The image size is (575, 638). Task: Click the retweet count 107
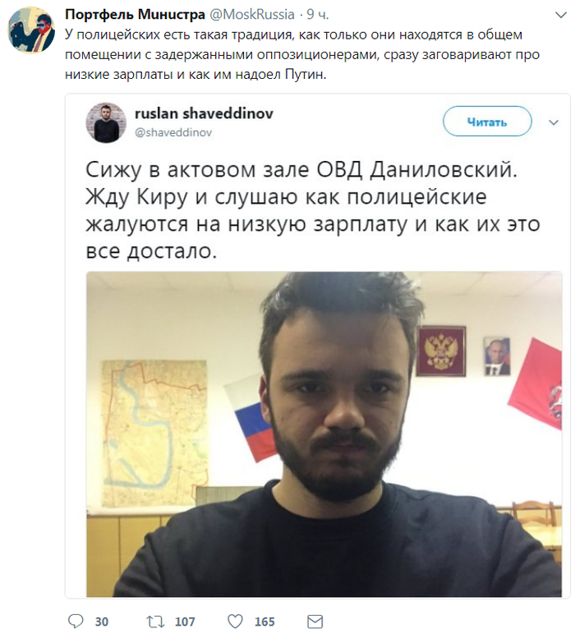(x=185, y=622)
